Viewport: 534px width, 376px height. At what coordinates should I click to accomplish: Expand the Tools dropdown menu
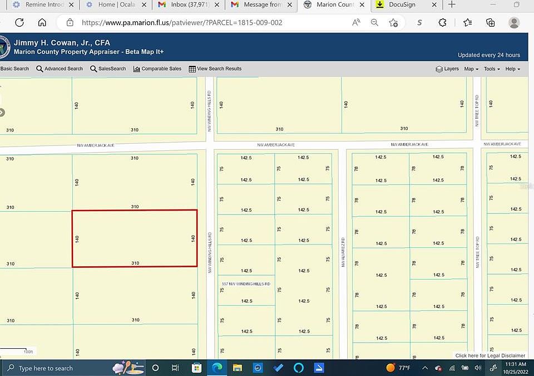[x=491, y=69]
